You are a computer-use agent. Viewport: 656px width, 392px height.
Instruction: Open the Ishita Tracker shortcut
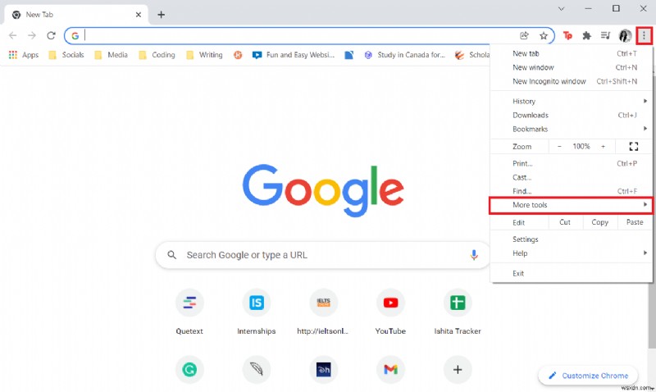(458, 312)
